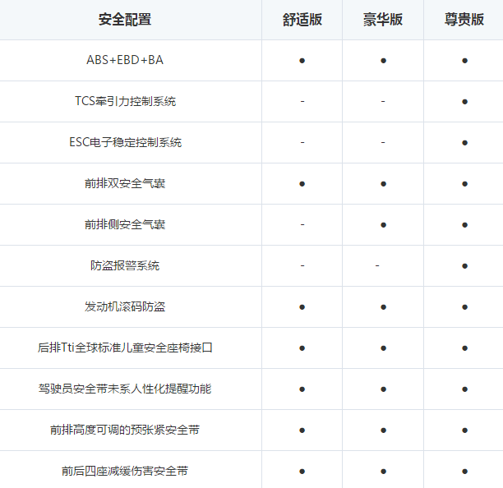Viewport: 503px width, 488px height.
Task: Click the 安全配置 column header
Action: pyautogui.click(x=125, y=20)
